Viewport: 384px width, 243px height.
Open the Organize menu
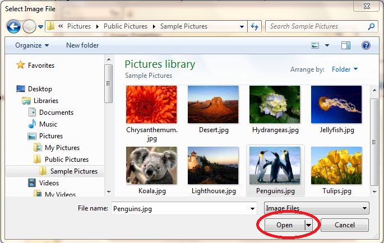31,45
